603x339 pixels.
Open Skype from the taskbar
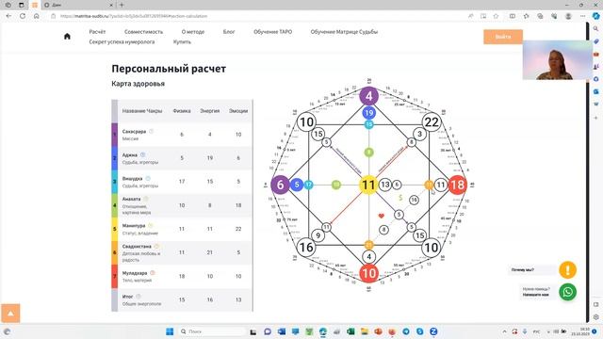click(x=419, y=331)
